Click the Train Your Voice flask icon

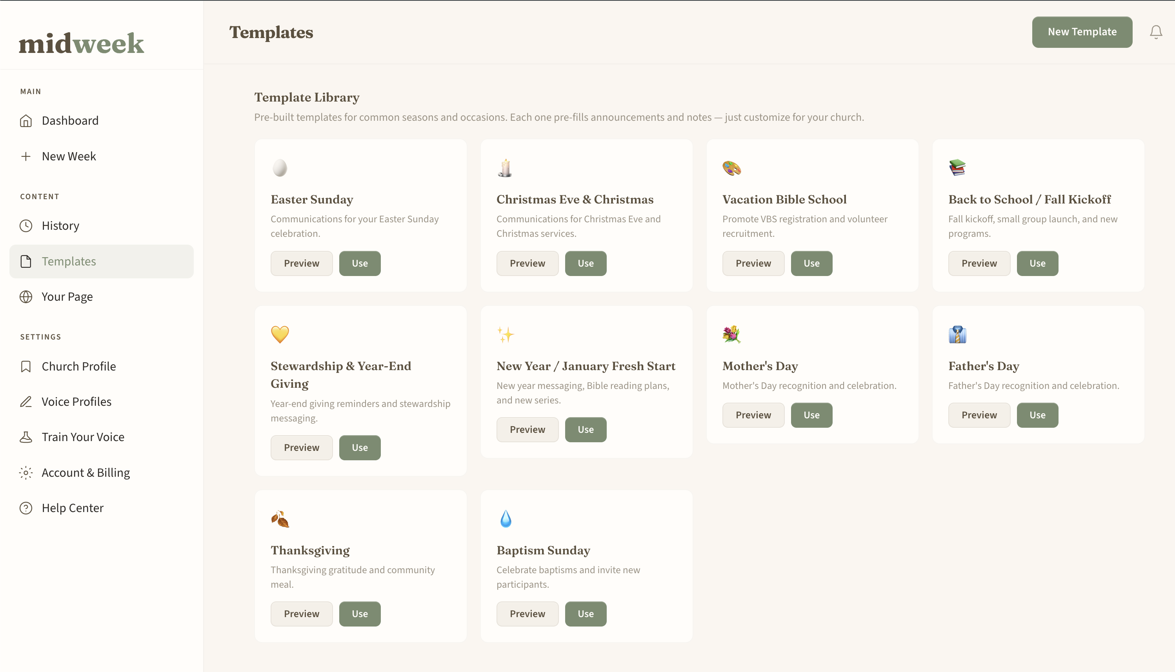[26, 437]
